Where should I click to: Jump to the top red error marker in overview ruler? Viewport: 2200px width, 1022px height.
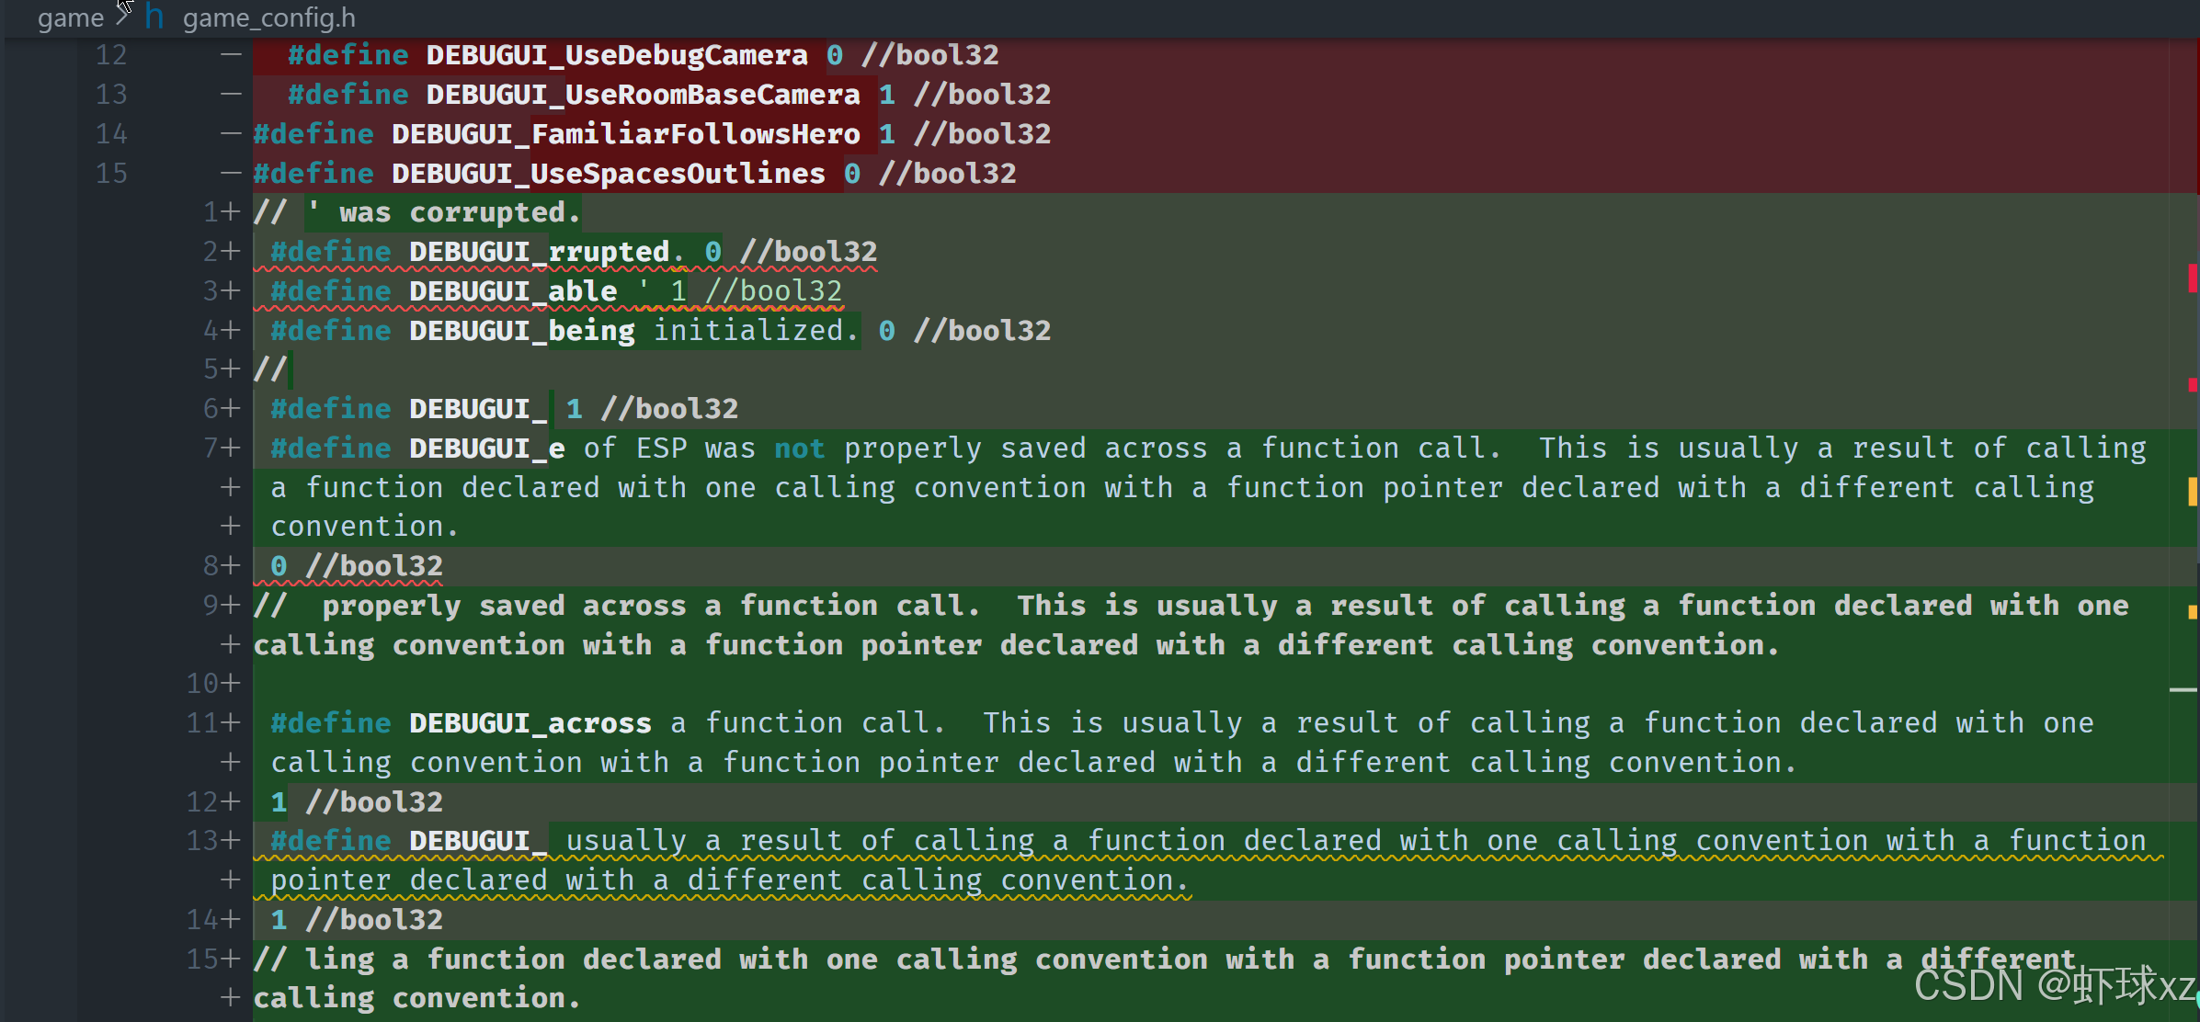click(2192, 277)
